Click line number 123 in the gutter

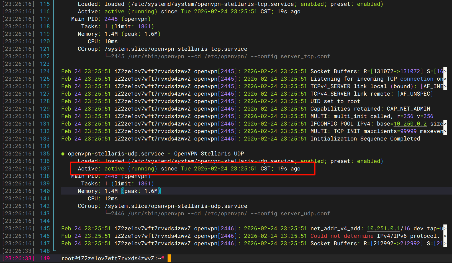tap(45, 64)
